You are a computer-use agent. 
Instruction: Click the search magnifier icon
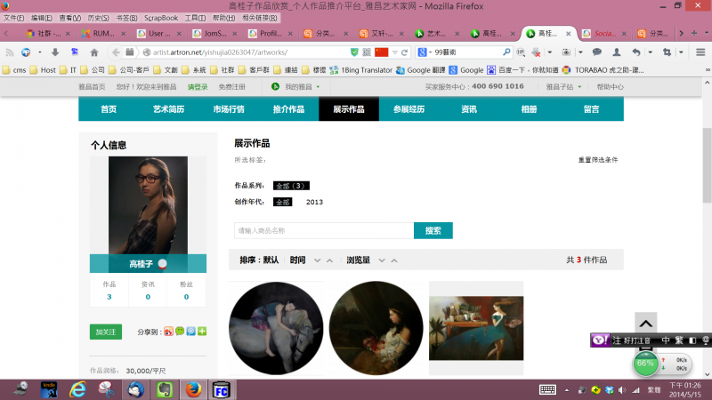(506, 52)
